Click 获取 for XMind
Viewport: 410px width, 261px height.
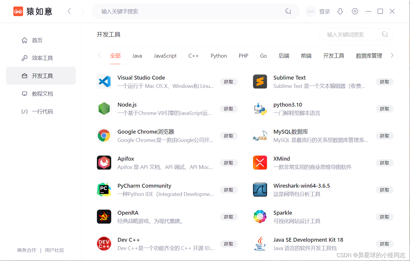tap(384, 163)
